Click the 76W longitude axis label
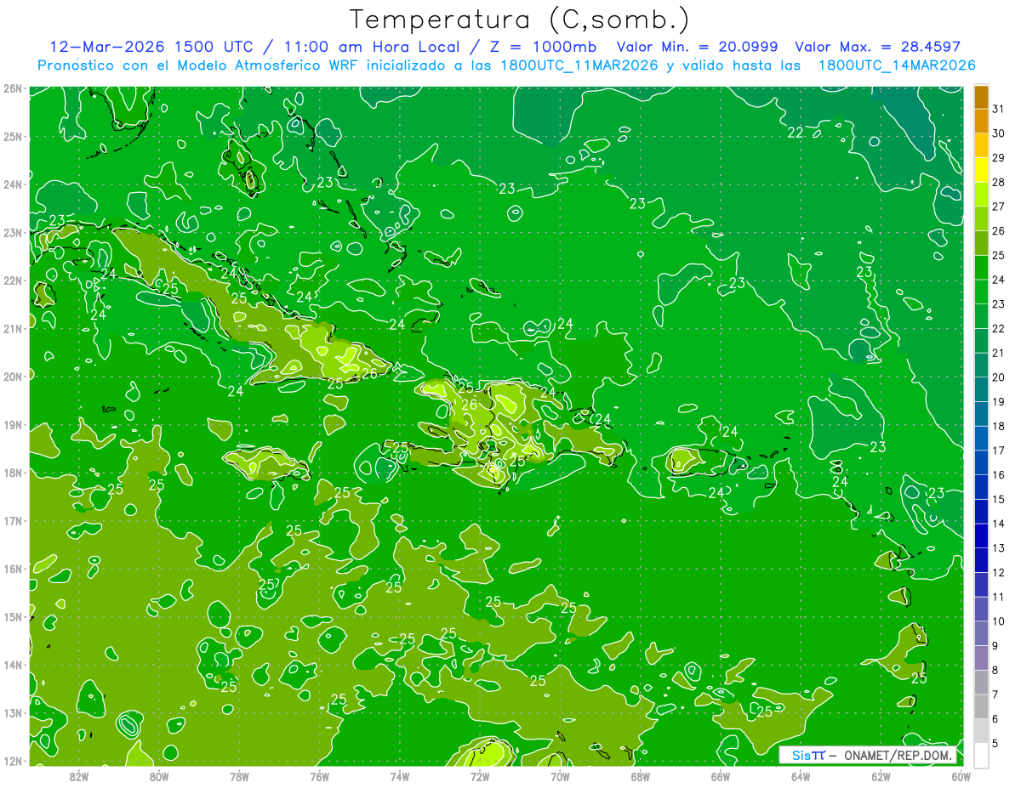The image size is (1021, 788). 319,776
